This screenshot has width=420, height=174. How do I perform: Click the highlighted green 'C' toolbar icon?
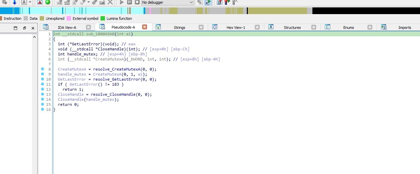[x=208, y=2]
